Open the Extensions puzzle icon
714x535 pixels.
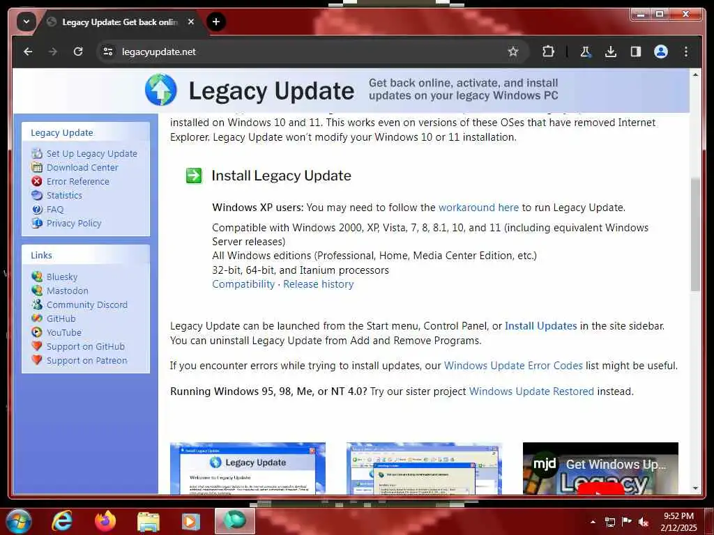pos(548,52)
